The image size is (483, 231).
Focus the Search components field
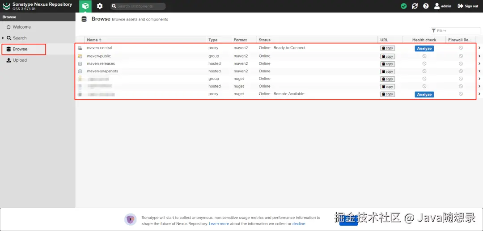pyautogui.click(x=138, y=6)
